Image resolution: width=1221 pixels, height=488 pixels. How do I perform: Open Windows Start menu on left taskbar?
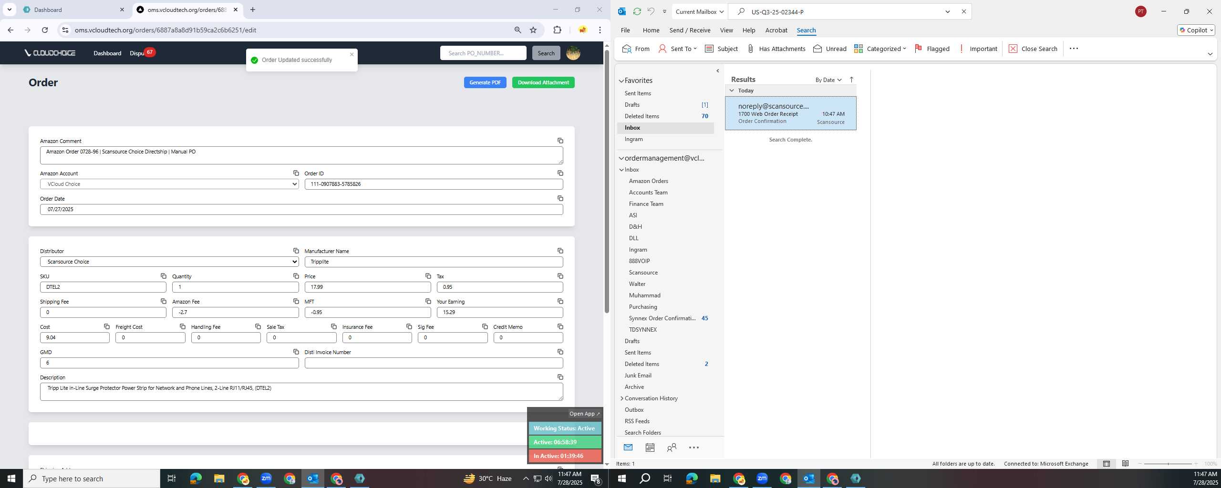tap(11, 478)
